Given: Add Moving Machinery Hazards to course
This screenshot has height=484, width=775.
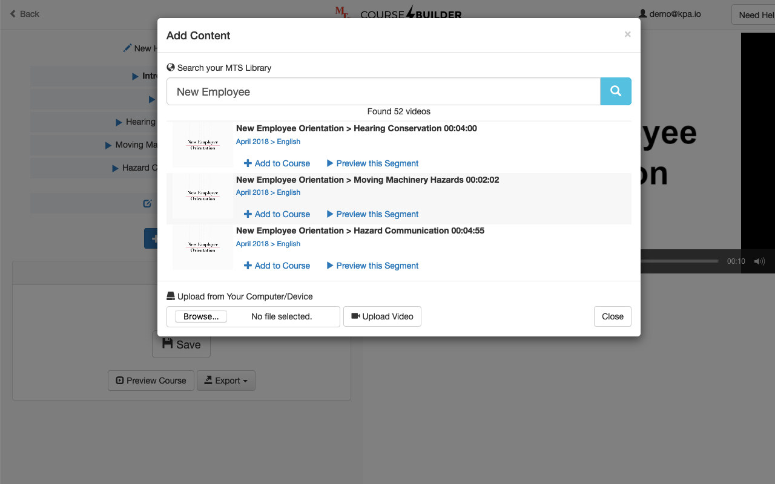Looking at the screenshot, I should 277,214.
